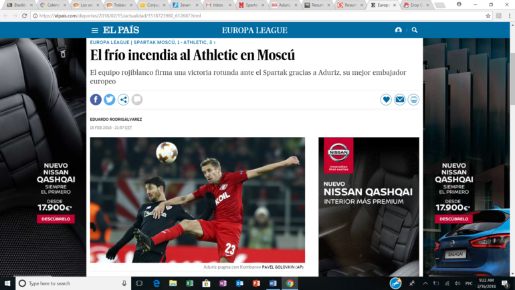Launch Microsoft Edge from taskbar
The width and height of the screenshot is (515, 290).
(157, 283)
